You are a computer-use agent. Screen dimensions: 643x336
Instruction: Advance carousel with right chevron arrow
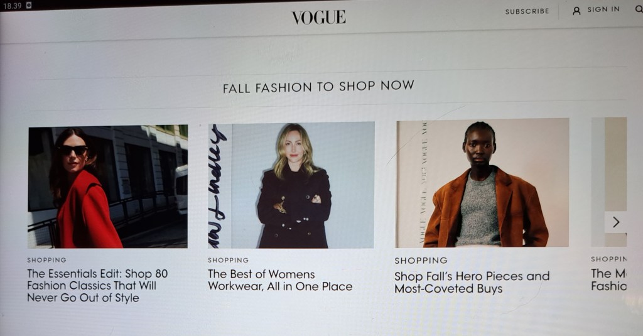coord(615,222)
